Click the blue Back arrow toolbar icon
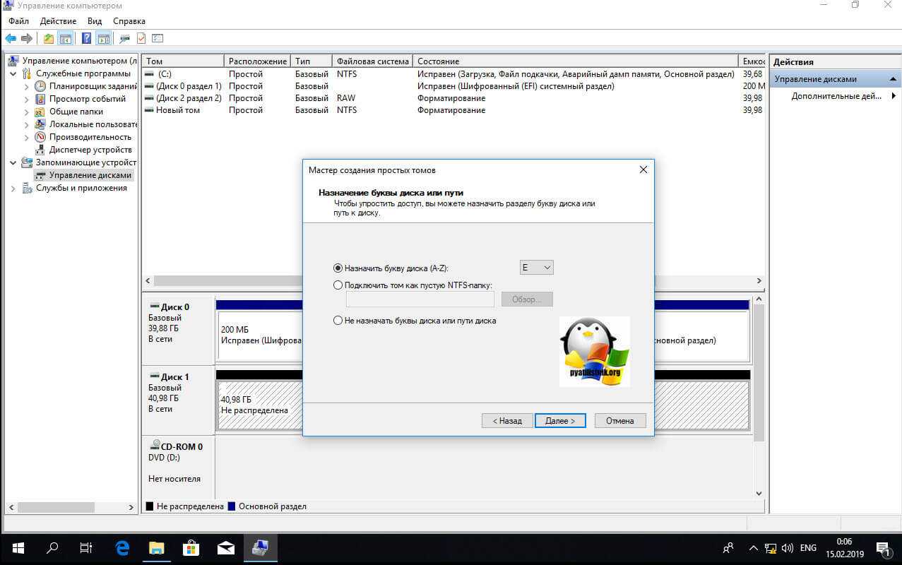The height and width of the screenshot is (565, 902). tap(11, 38)
